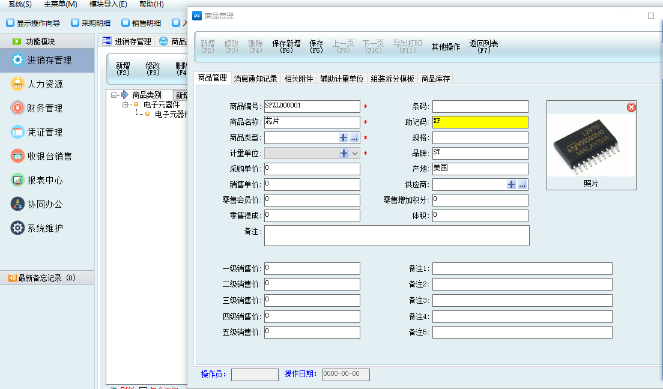Click the 报表中心 module icon
This screenshot has width=663, height=389.
pyautogui.click(x=17, y=180)
